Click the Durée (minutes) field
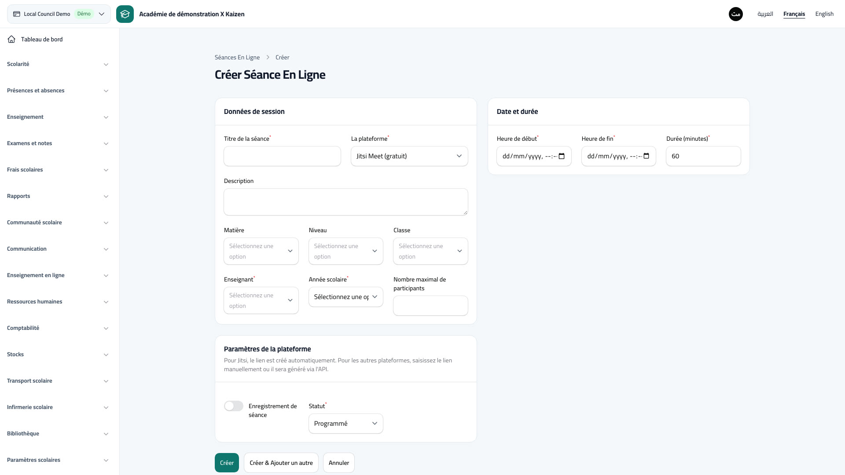The width and height of the screenshot is (845, 475). [703, 156]
